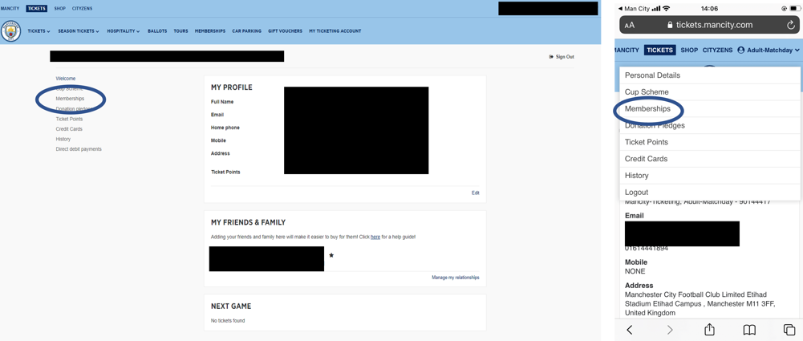Open Ballots in the desktop navigation
The height and width of the screenshot is (341, 803).
coord(157,31)
